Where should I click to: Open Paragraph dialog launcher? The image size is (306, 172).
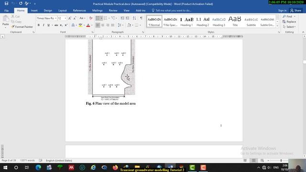pos(143,32)
